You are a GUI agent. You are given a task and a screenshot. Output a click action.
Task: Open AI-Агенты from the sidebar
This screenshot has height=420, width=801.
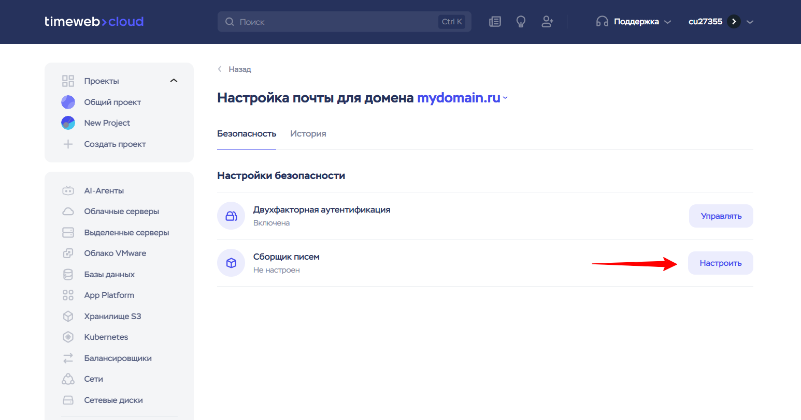pyautogui.click(x=104, y=191)
